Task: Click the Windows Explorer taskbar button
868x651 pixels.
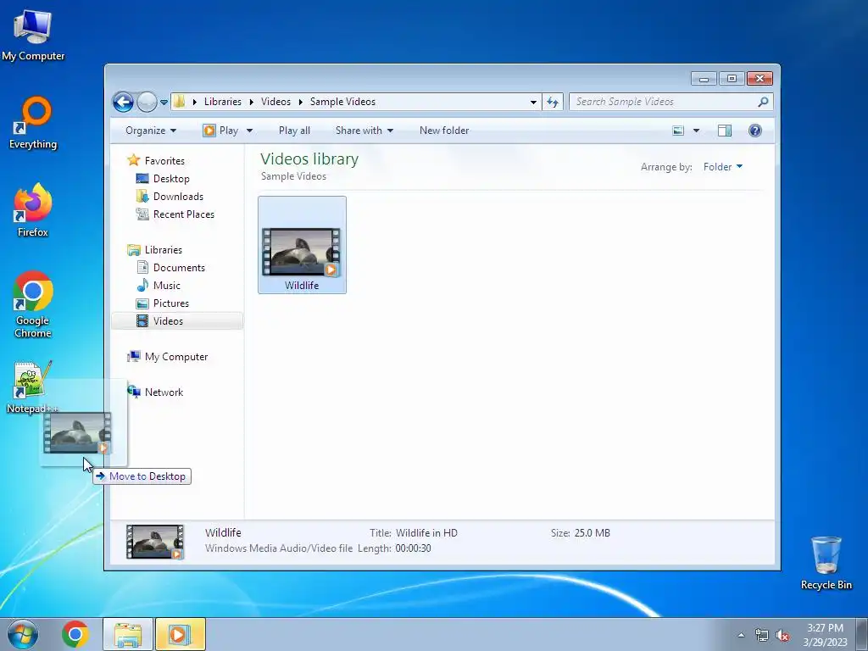Action: click(128, 634)
